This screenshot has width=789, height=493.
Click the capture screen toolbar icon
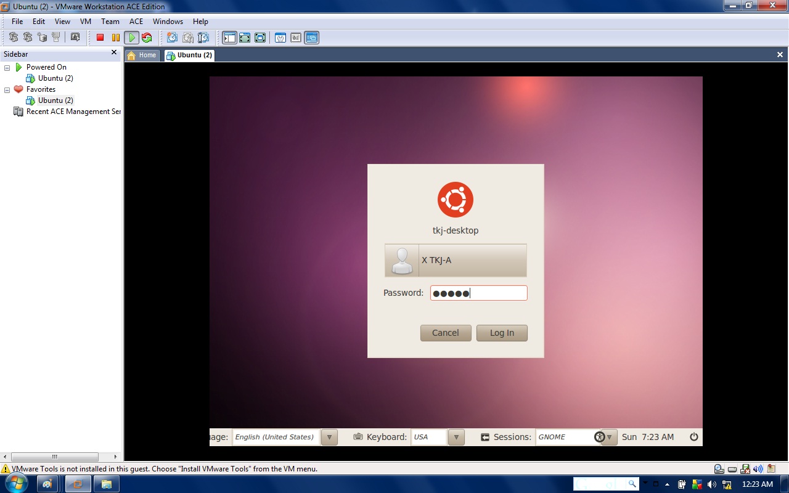click(75, 38)
